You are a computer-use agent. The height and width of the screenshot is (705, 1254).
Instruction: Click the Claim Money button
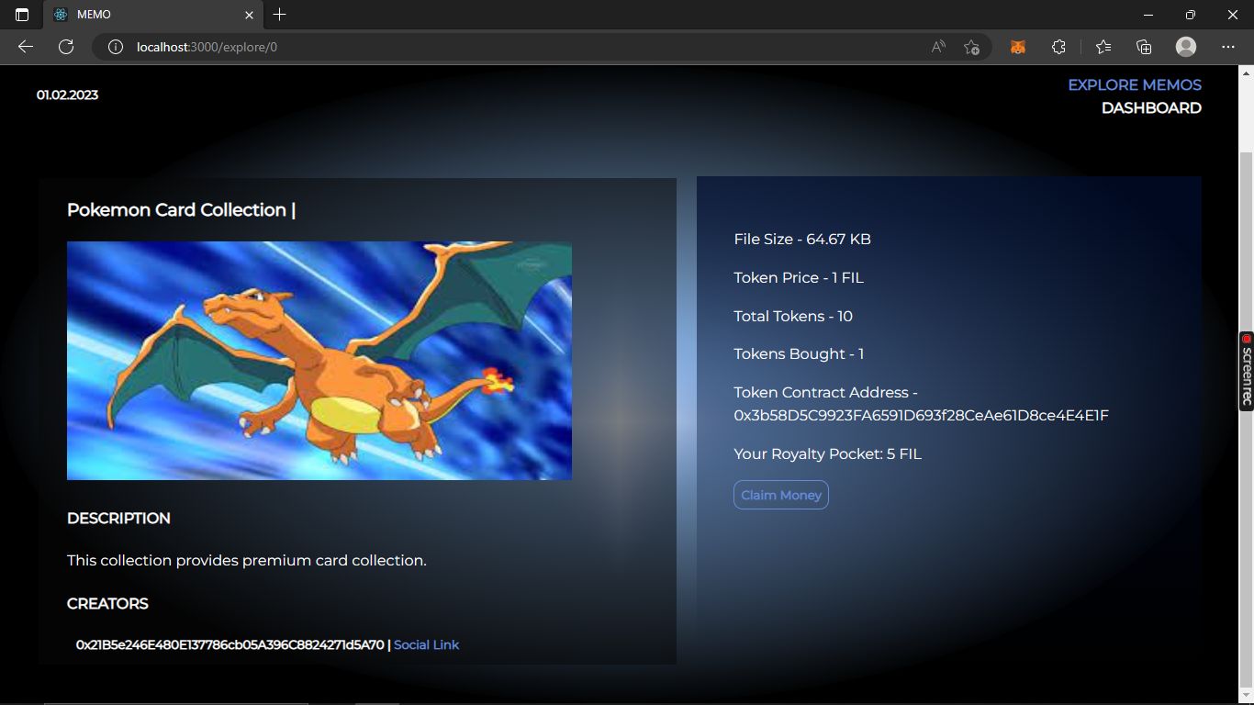coord(781,495)
